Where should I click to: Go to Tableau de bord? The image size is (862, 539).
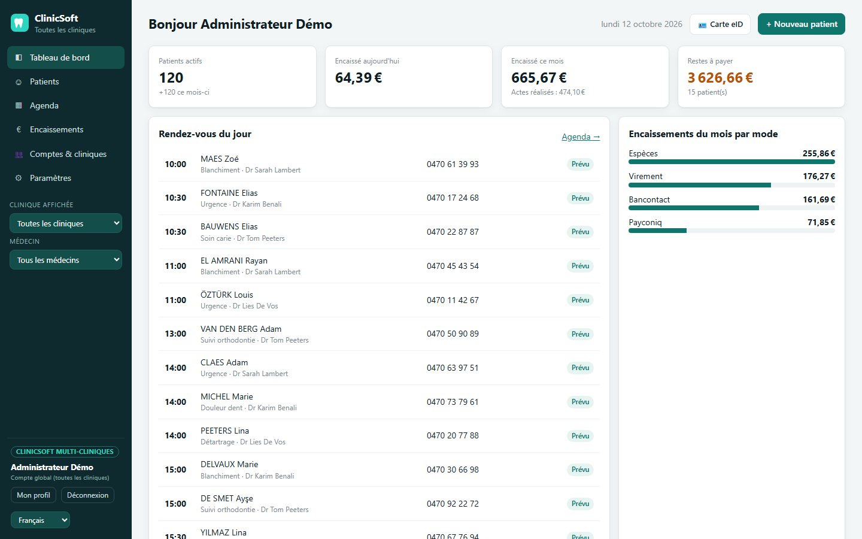pos(66,57)
